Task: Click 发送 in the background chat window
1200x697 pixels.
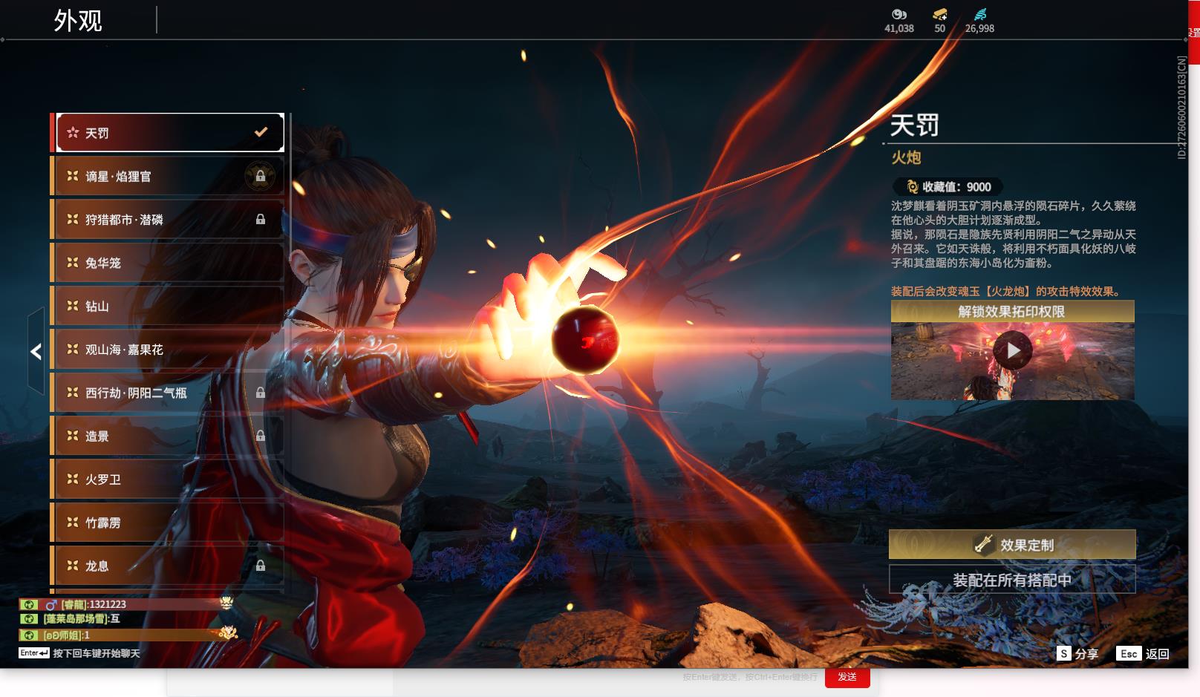Action: click(847, 677)
